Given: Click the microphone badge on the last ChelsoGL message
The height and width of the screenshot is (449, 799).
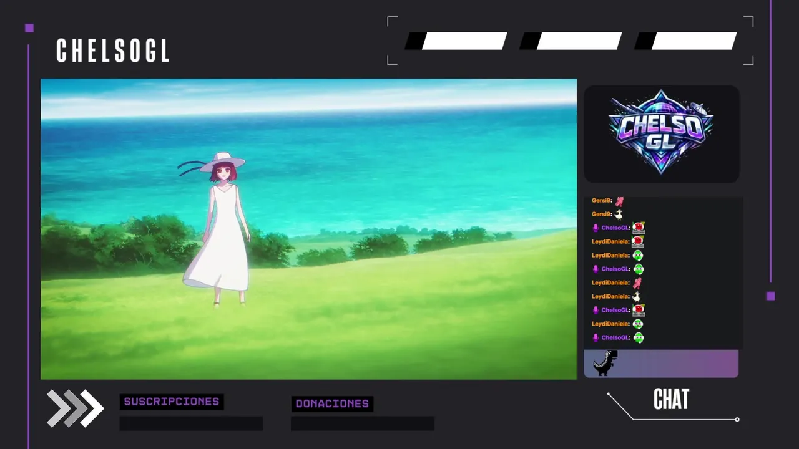Looking at the screenshot, I should pyautogui.click(x=596, y=337).
